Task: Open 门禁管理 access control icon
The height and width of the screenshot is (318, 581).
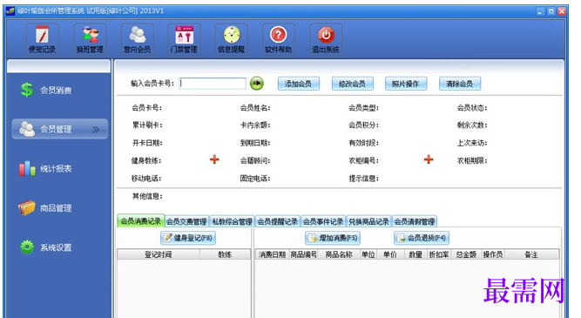Action: click(x=185, y=39)
